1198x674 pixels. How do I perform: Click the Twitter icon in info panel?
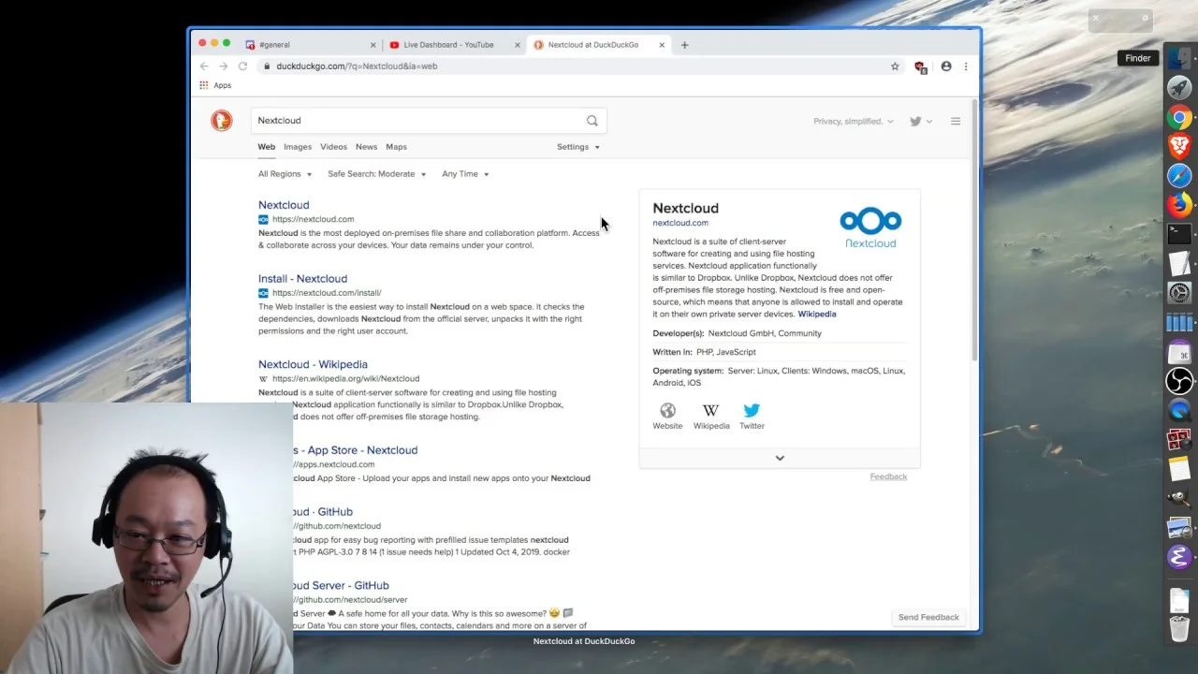tap(752, 410)
